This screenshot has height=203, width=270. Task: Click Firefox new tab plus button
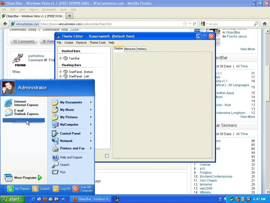[70, 16]
